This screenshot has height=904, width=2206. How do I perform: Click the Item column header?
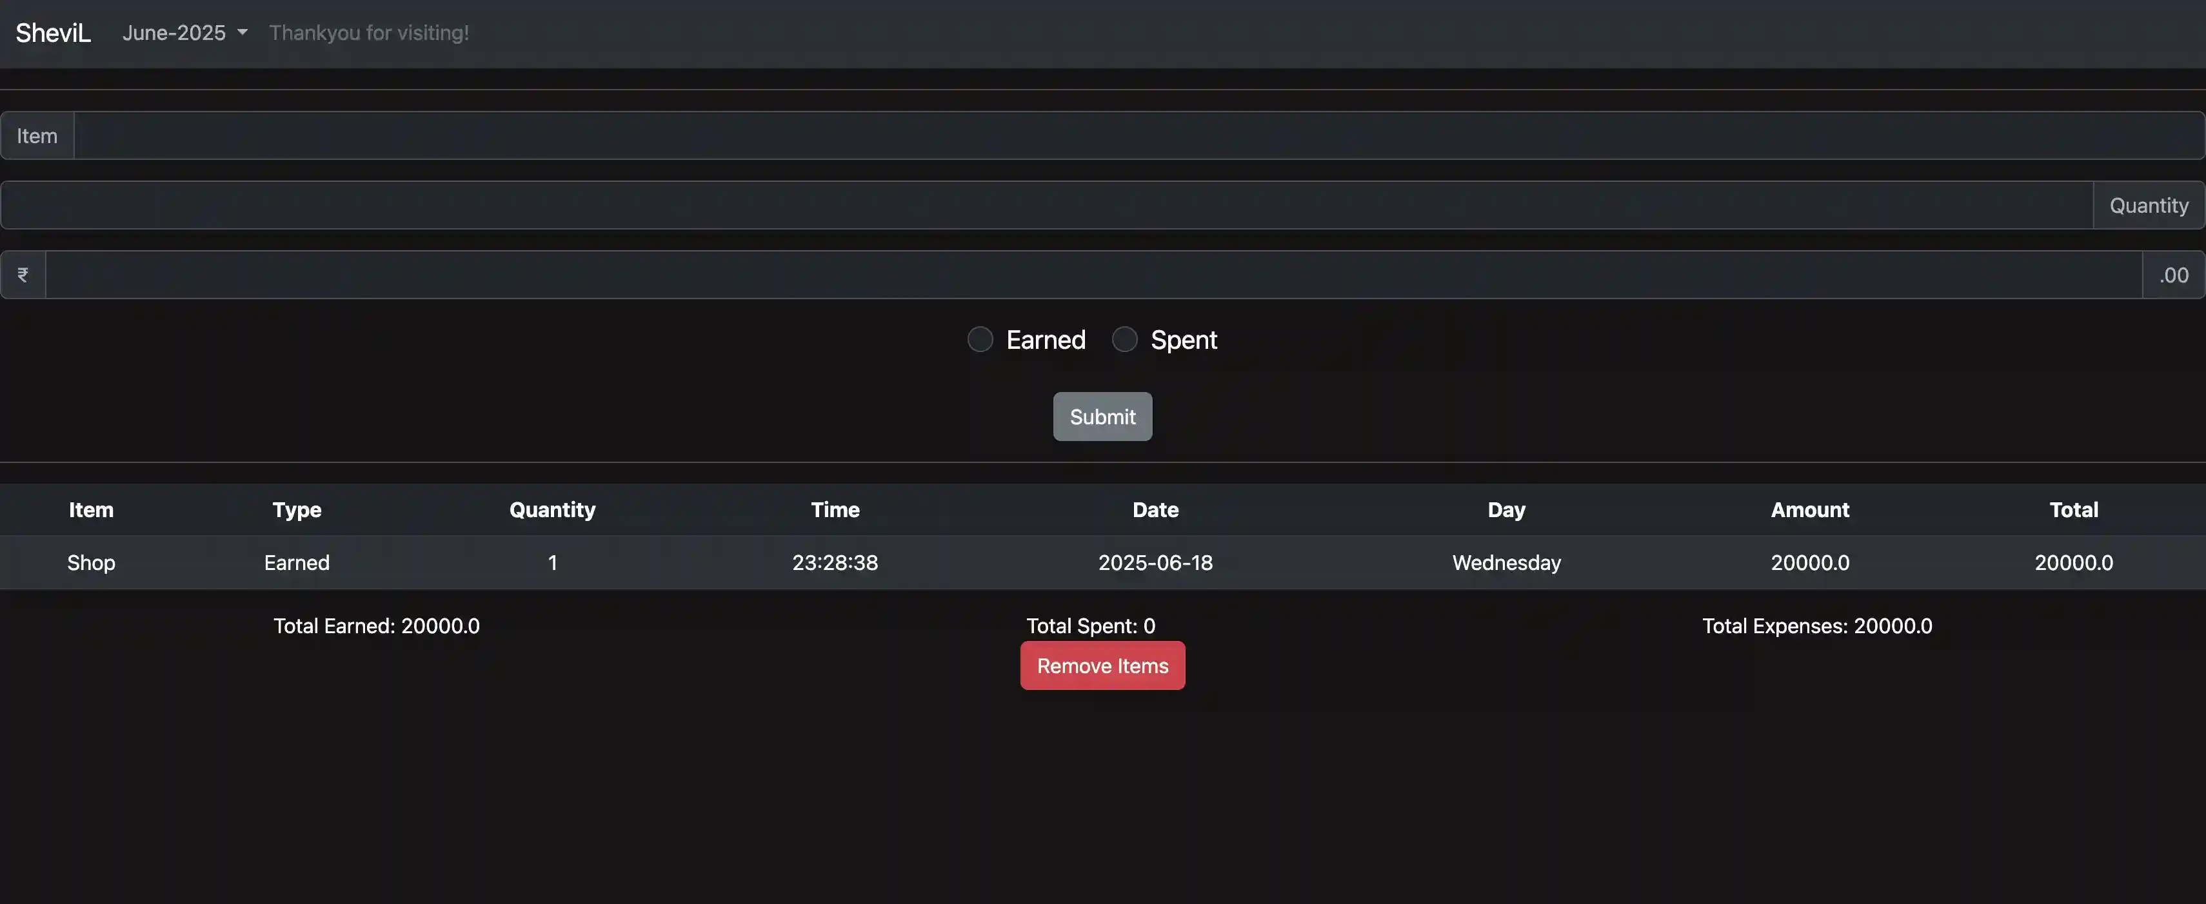[x=91, y=509]
